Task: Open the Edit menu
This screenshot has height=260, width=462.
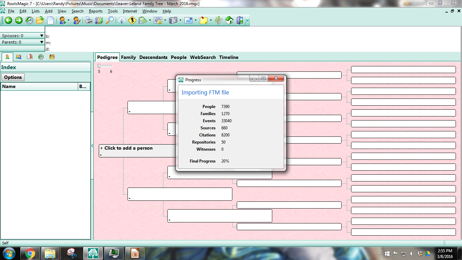Action: pos(23,11)
